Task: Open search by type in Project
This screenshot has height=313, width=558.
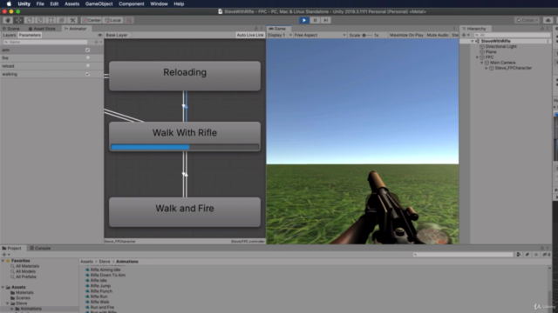Action: point(519,255)
